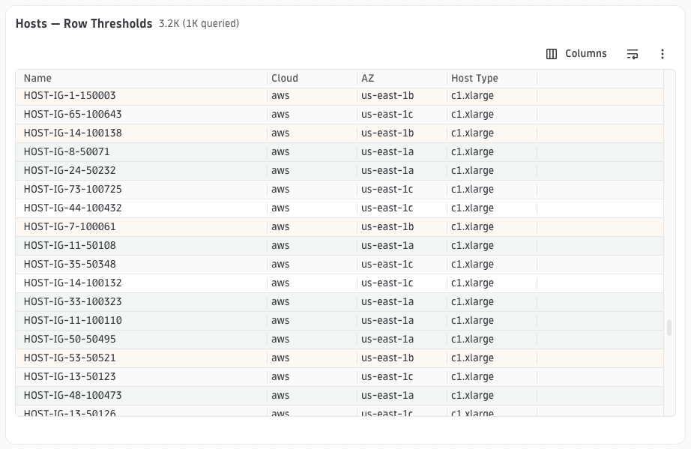Open the Columns settings button
The image size is (691, 449).
576,54
